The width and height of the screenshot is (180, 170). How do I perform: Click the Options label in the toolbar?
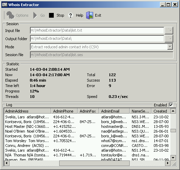coord(22,15)
